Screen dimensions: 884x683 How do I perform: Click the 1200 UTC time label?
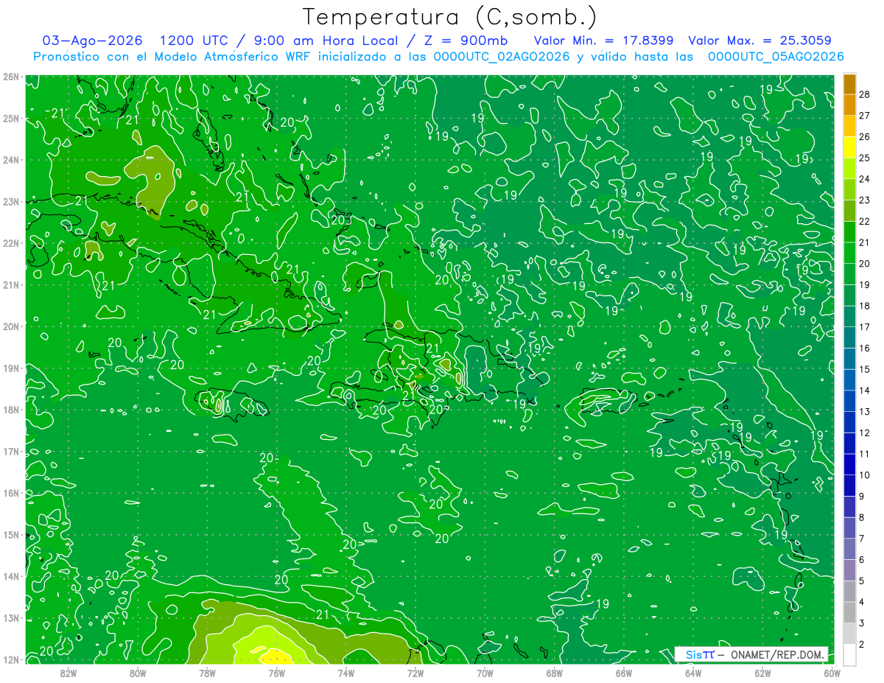coord(196,41)
